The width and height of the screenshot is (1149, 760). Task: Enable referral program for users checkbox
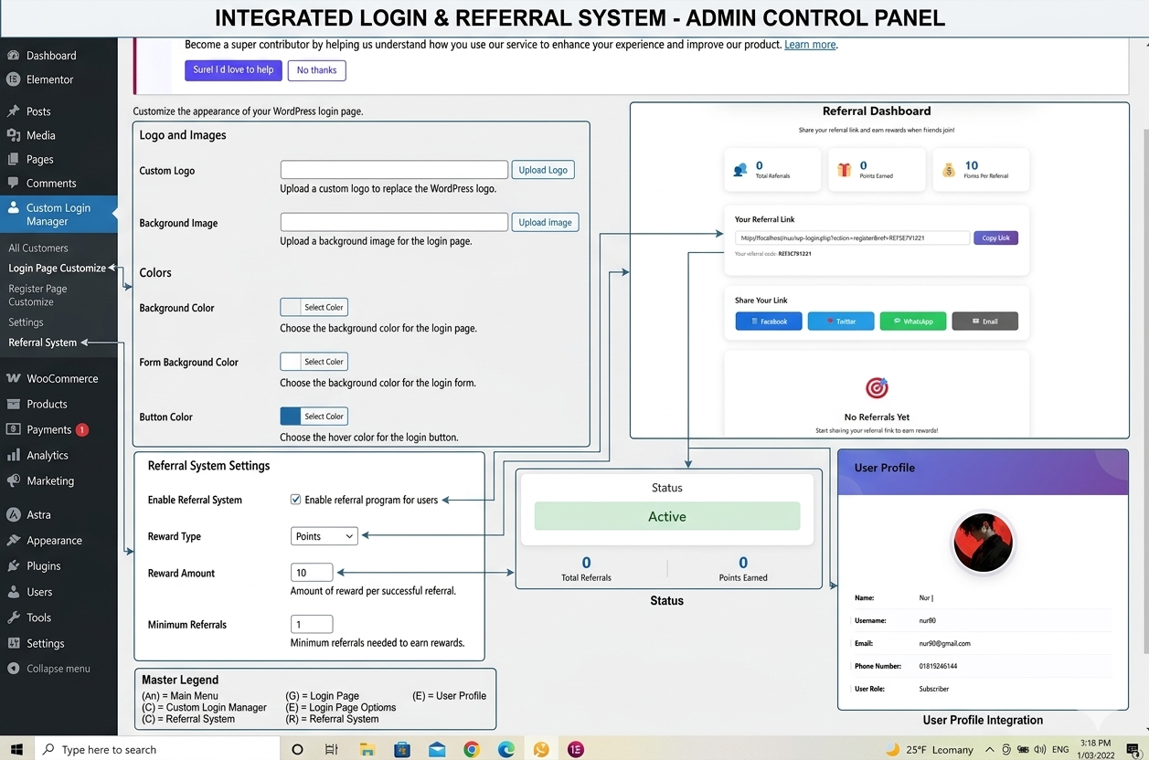[295, 500]
